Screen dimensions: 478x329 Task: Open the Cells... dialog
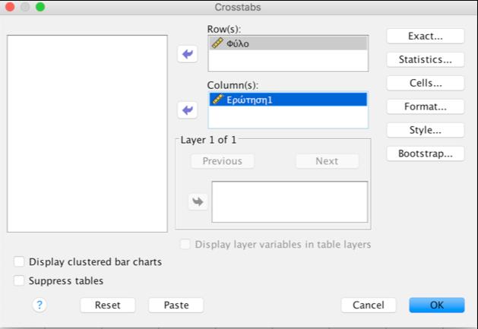(426, 83)
